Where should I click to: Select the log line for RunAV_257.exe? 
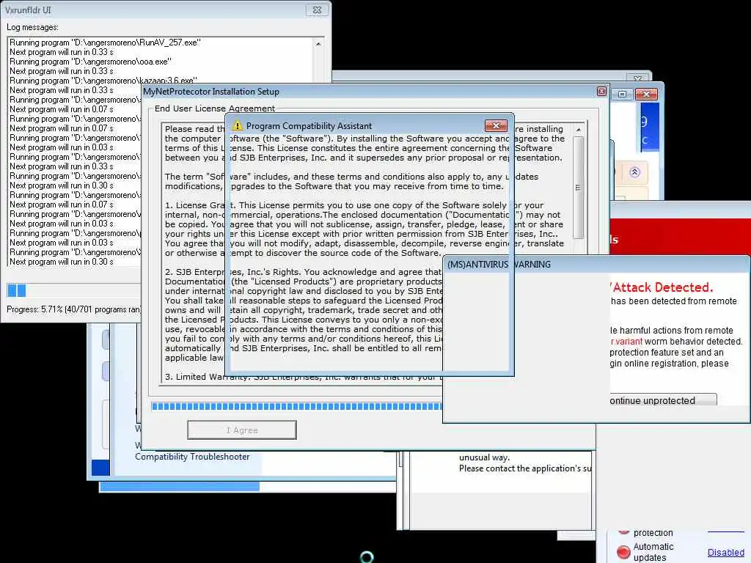[x=105, y=43]
